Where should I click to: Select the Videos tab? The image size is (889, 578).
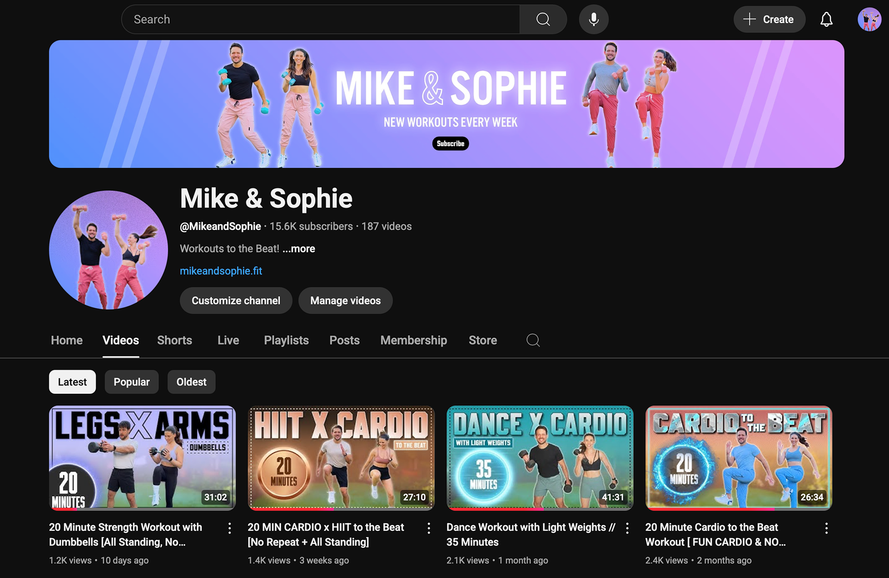click(x=121, y=340)
